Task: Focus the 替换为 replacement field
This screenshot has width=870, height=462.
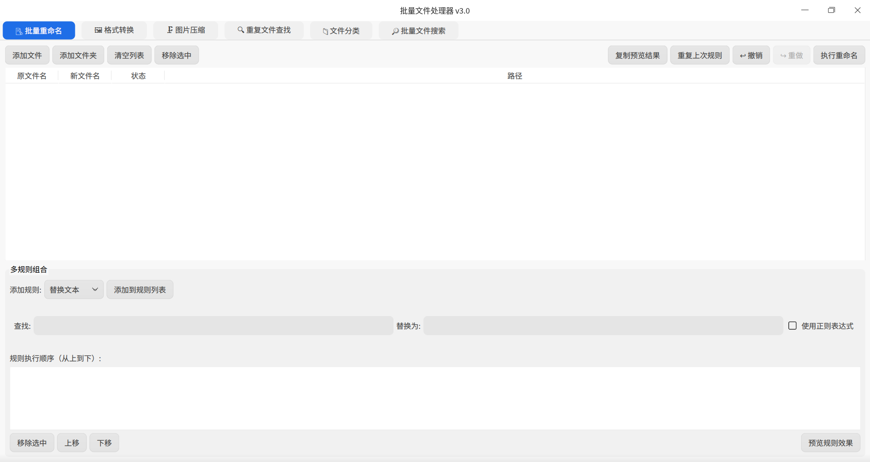Action: [603, 325]
